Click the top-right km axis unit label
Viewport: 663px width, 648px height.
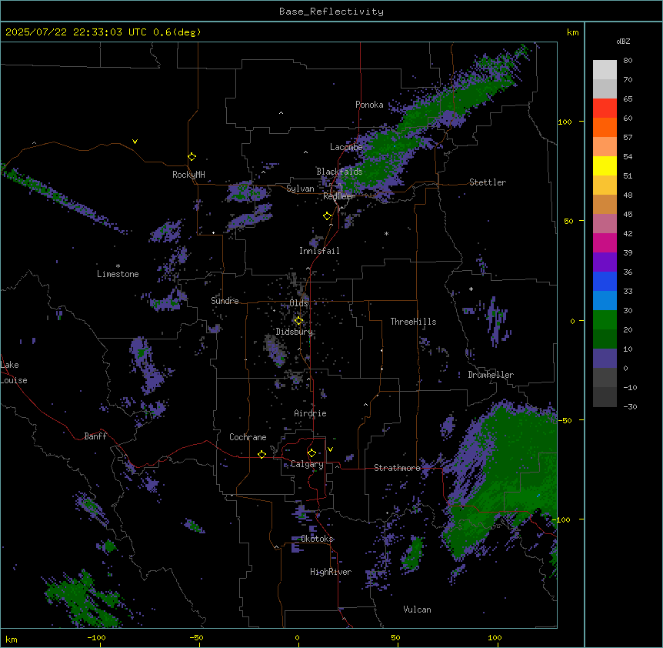pyautogui.click(x=573, y=32)
